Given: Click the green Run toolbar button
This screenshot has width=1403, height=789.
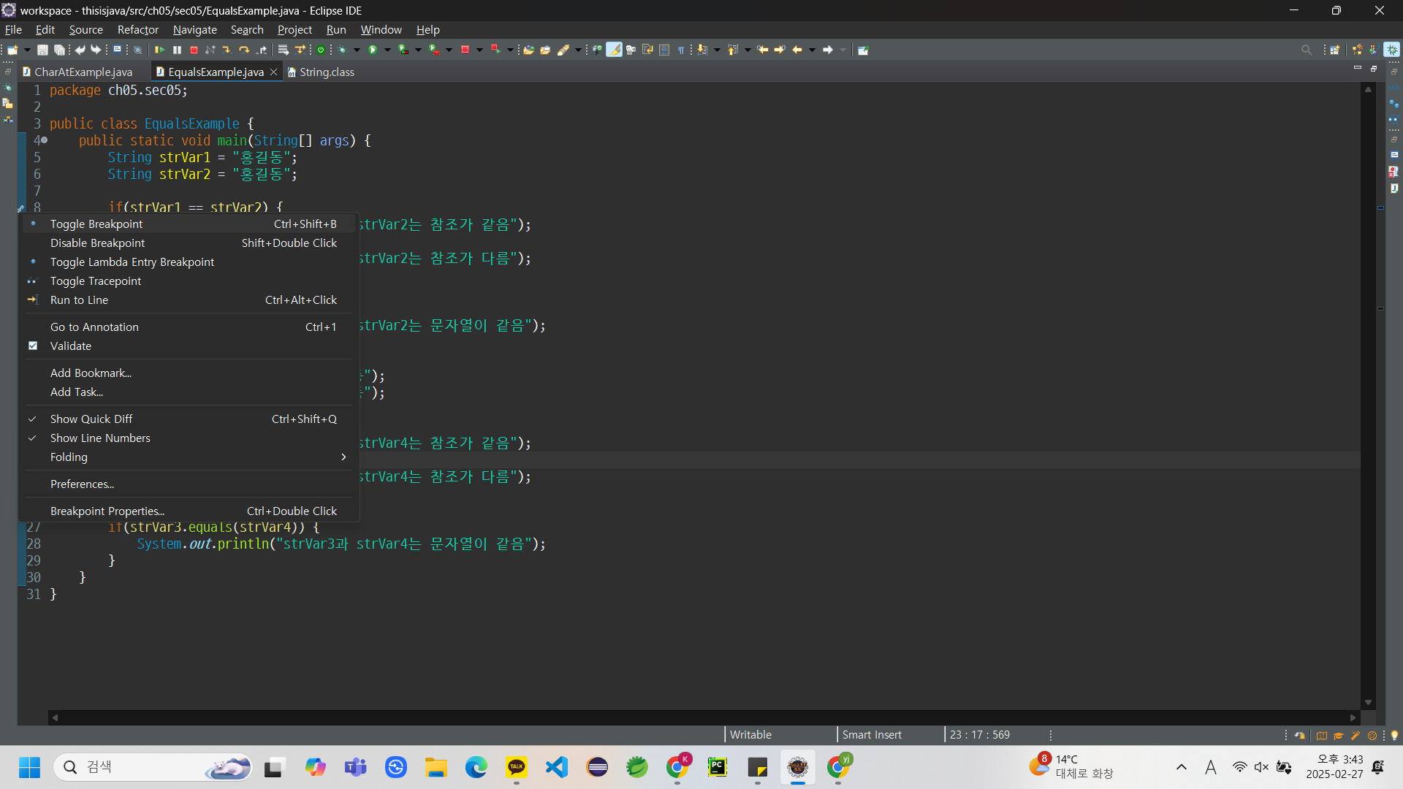Looking at the screenshot, I should (x=373, y=50).
